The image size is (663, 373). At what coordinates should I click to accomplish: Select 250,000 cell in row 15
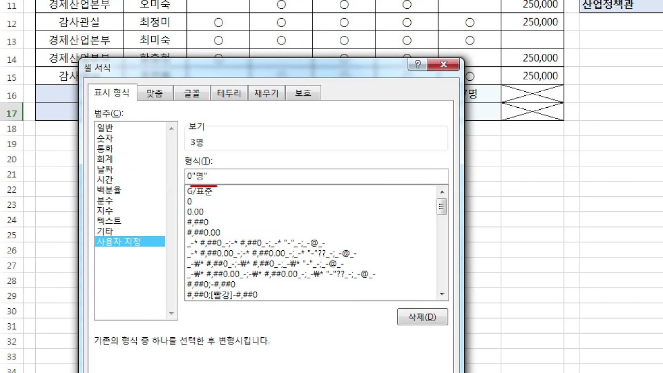pyautogui.click(x=532, y=76)
